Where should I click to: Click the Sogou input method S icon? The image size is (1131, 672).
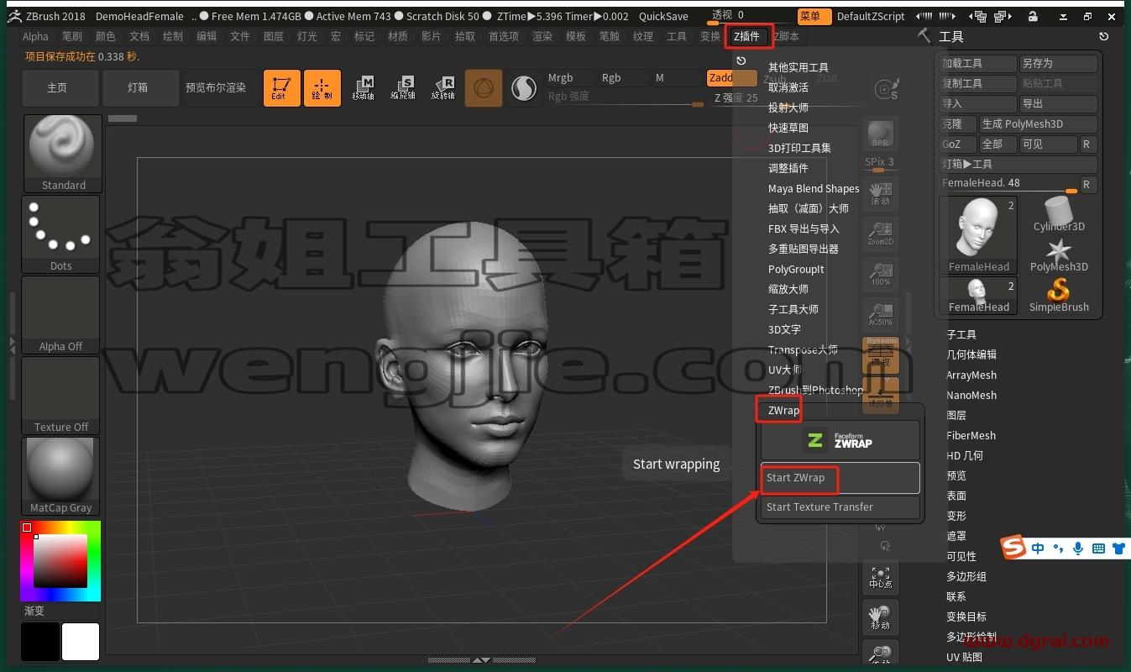pos(1015,549)
